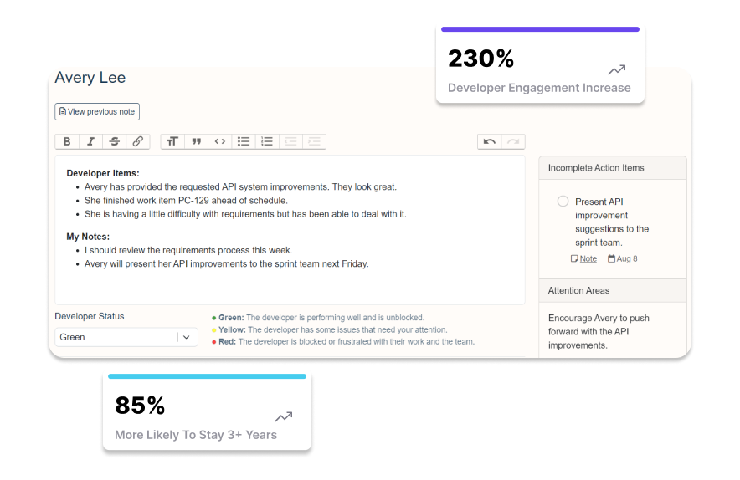Change the text heading size
Screen dimensions: 740x480
point(172,141)
